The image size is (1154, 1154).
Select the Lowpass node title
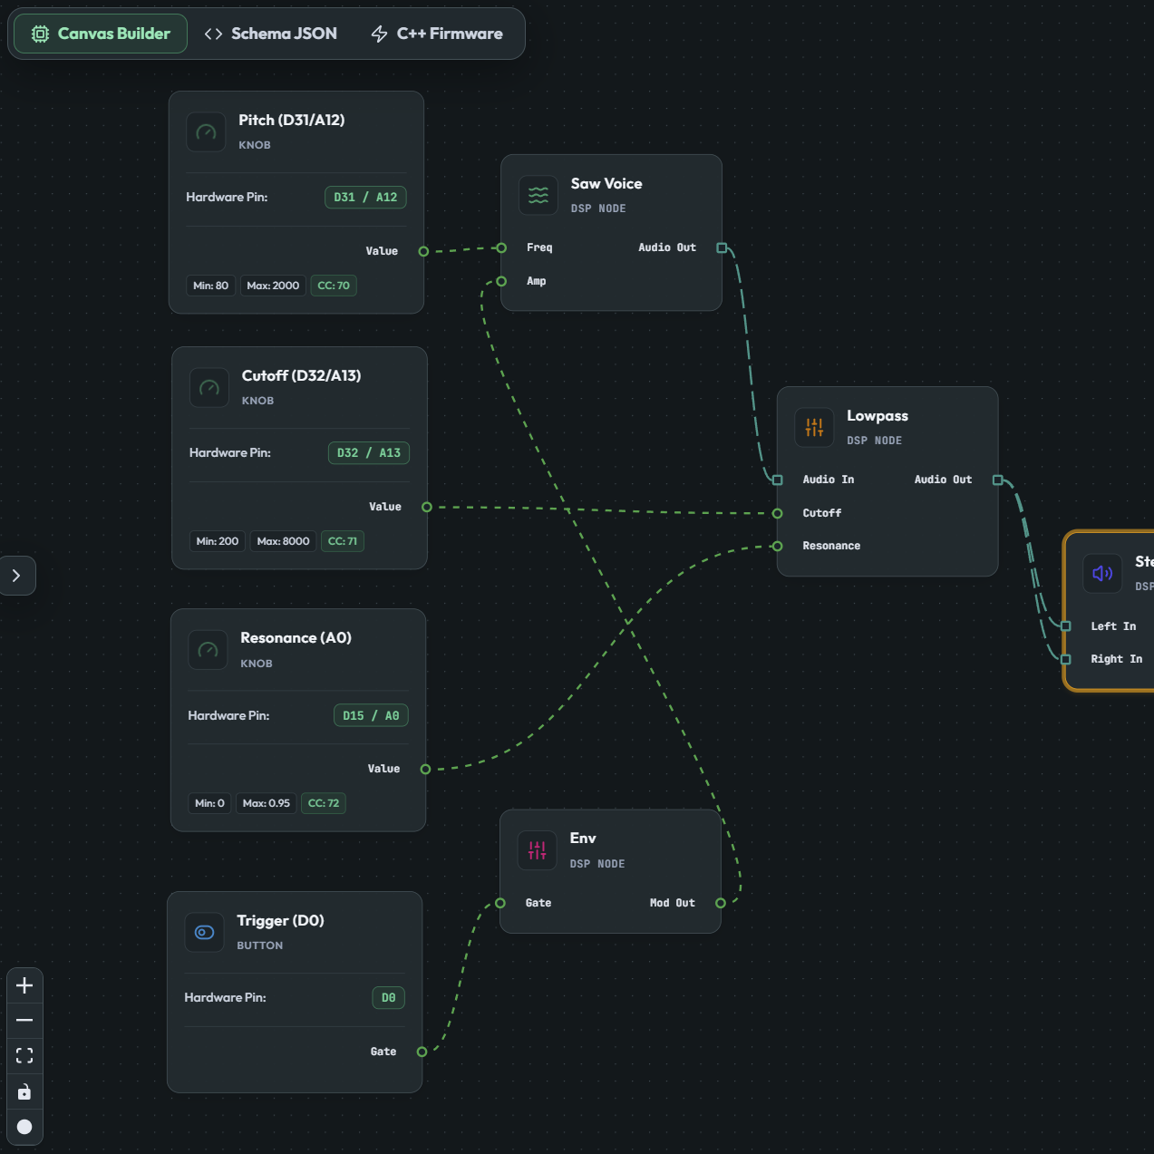pyautogui.click(x=878, y=416)
